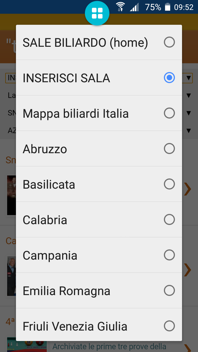Tap the cellular signal strength icon
The height and width of the screenshot is (352, 198).
coord(134,7)
